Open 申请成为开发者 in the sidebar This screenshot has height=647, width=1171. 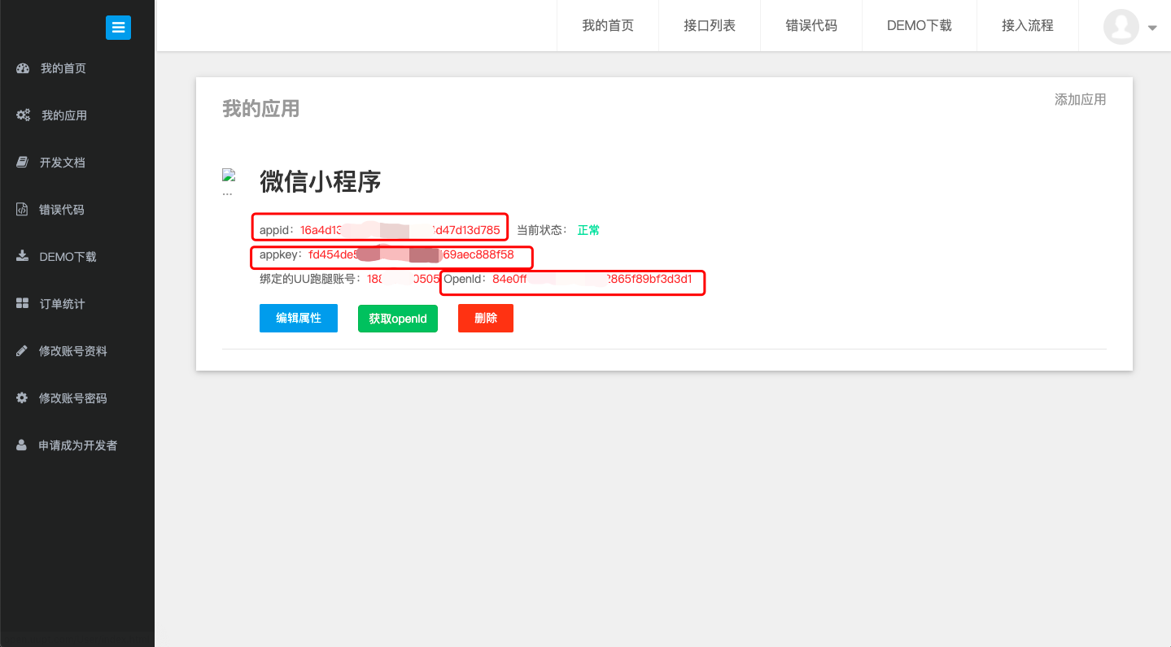77,445
